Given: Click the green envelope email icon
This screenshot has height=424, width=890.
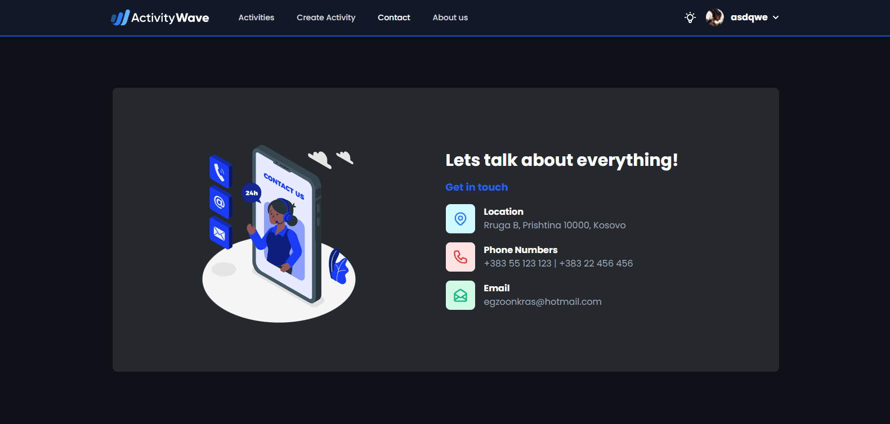Looking at the screenshot, I should coord(460,295).
